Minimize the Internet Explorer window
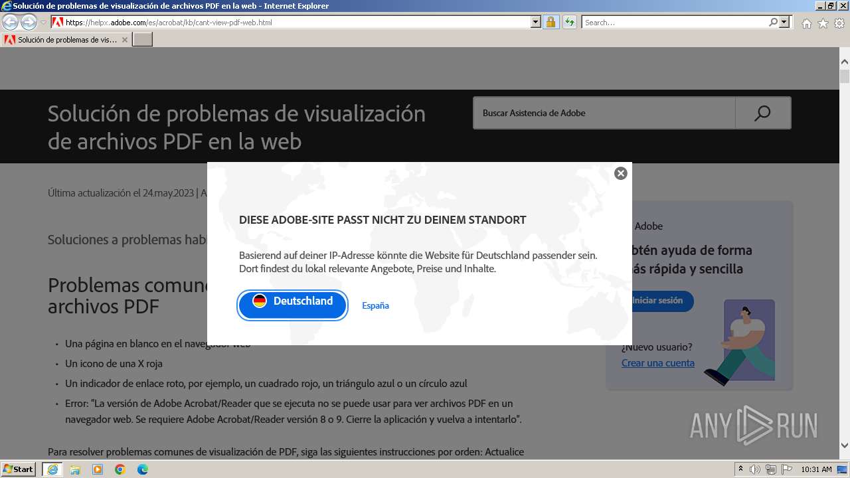 [819, 5]
